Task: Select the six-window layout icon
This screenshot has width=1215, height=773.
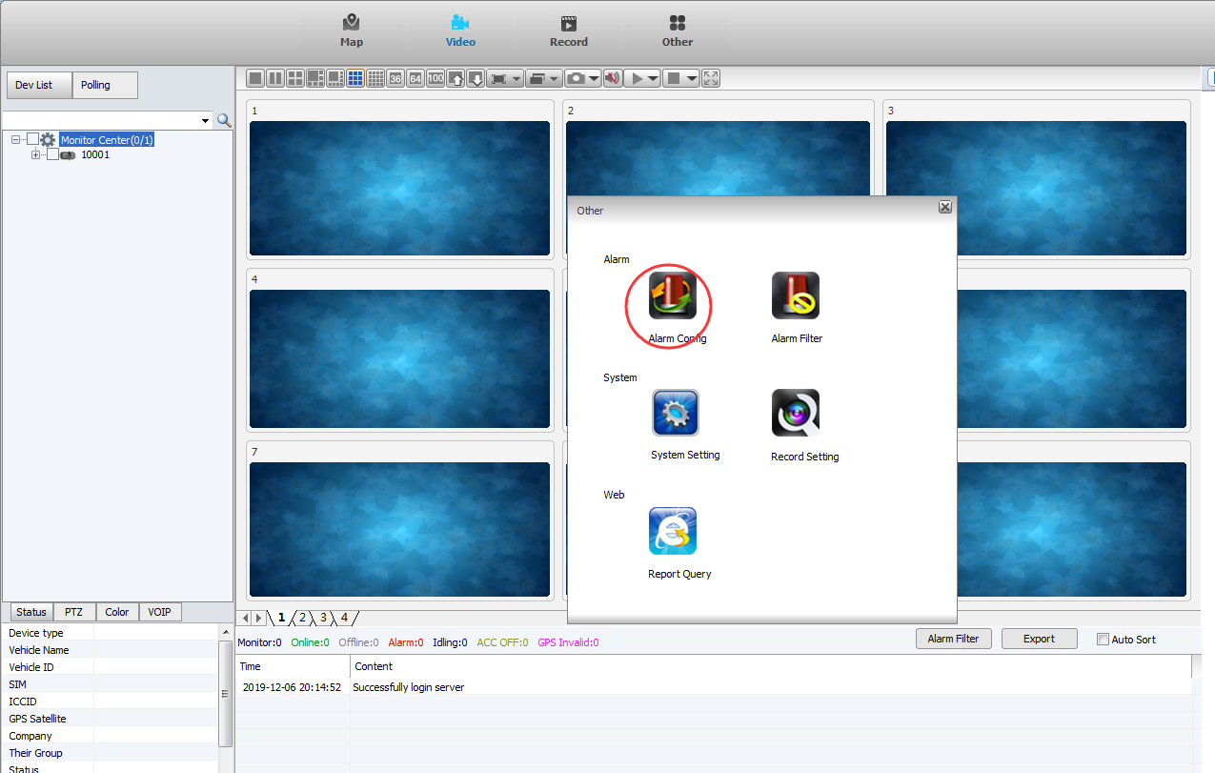Action: tap(315, 78)
